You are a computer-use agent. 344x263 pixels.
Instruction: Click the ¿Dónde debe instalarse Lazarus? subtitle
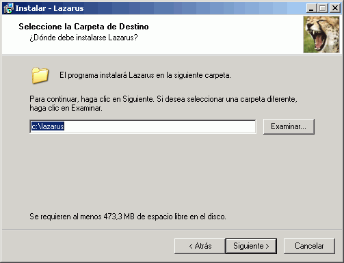tap(83, 38)
